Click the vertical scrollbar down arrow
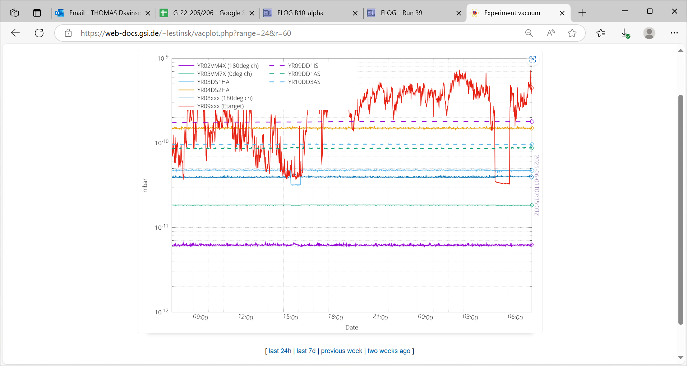Image resolution: width=687 pixels, height=366 pixels. pos(681,357)
